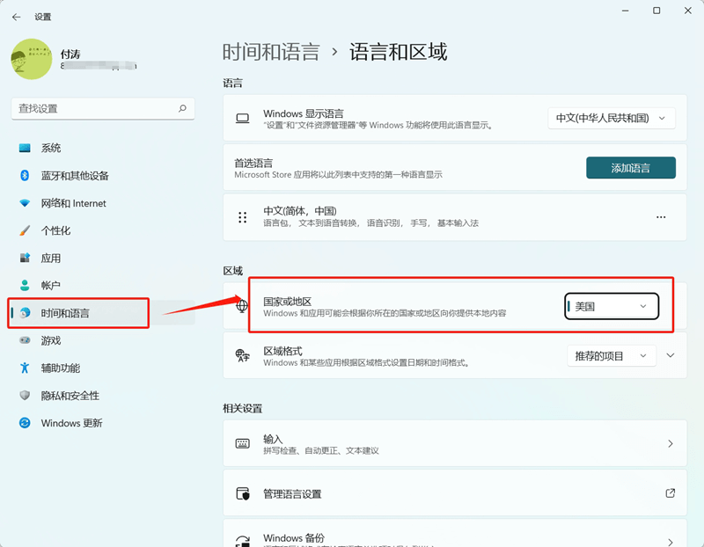This screenshot has width=704, height=547.
Task: Click the shield icon beside 隐私和安全性
Action: [x=25, y=396]
